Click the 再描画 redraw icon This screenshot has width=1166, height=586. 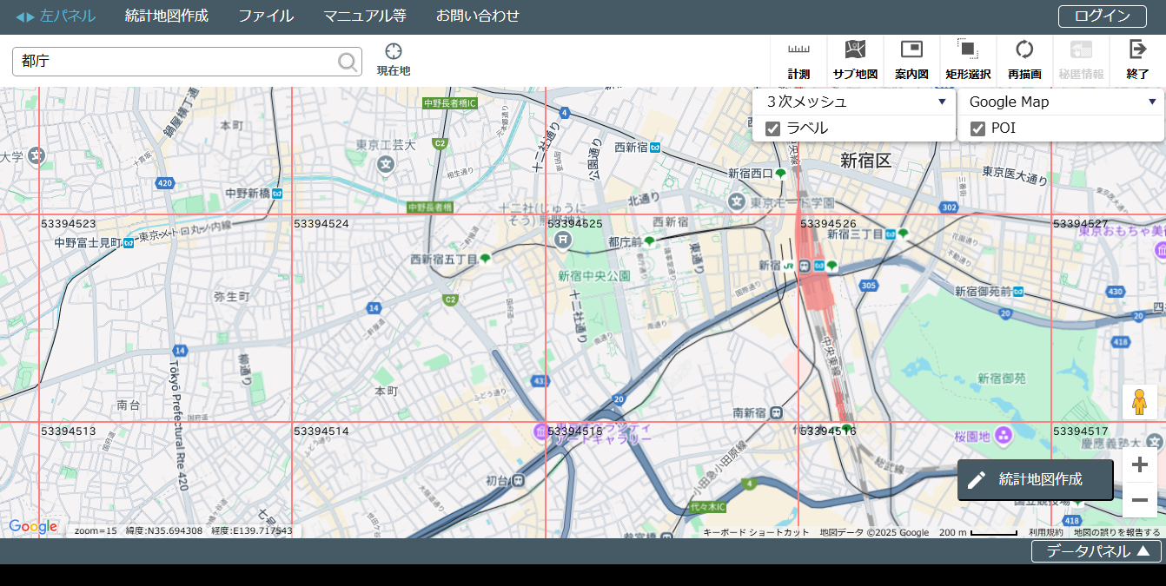coord(1024,59)
